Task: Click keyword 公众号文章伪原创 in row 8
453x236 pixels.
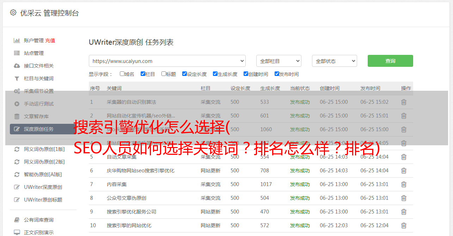Action: (x=127, y=198)
